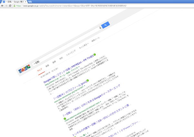Screen dimensions: 194x137
Task: Open 「一回転半」のプロフィール [pixiv] result
Action: coord(70,90)
